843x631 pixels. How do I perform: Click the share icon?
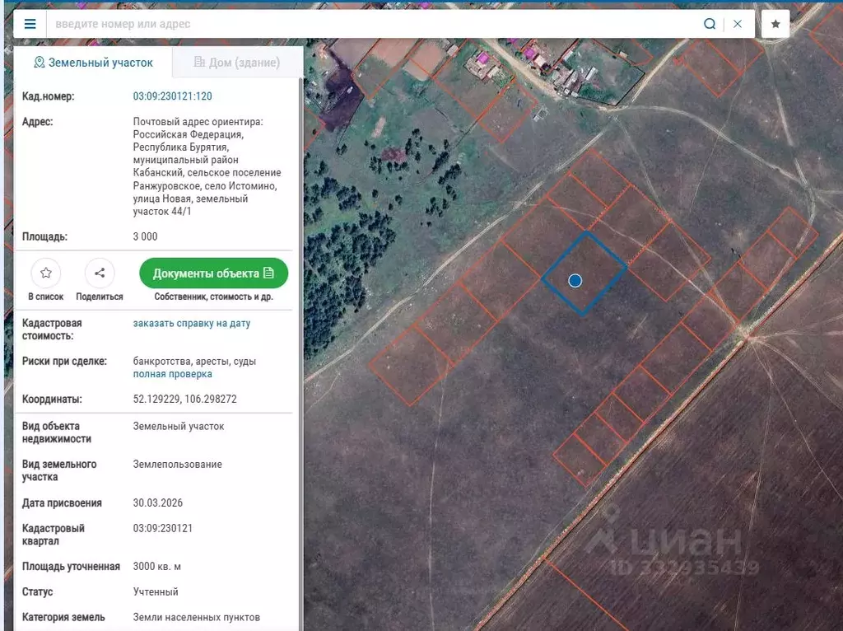coord(100,273)
